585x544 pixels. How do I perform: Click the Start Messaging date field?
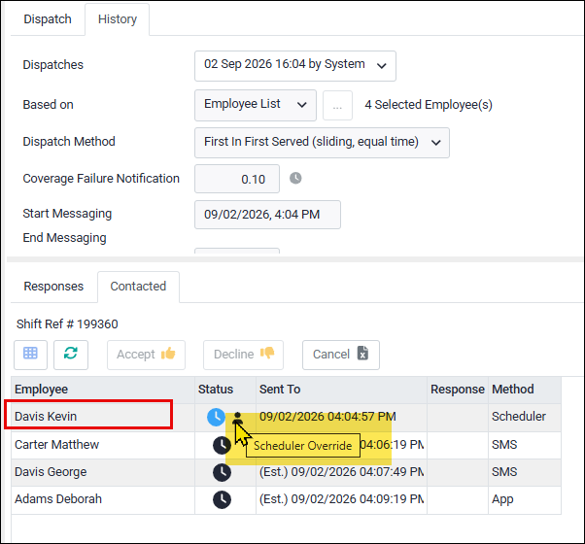tap(267, 215)
